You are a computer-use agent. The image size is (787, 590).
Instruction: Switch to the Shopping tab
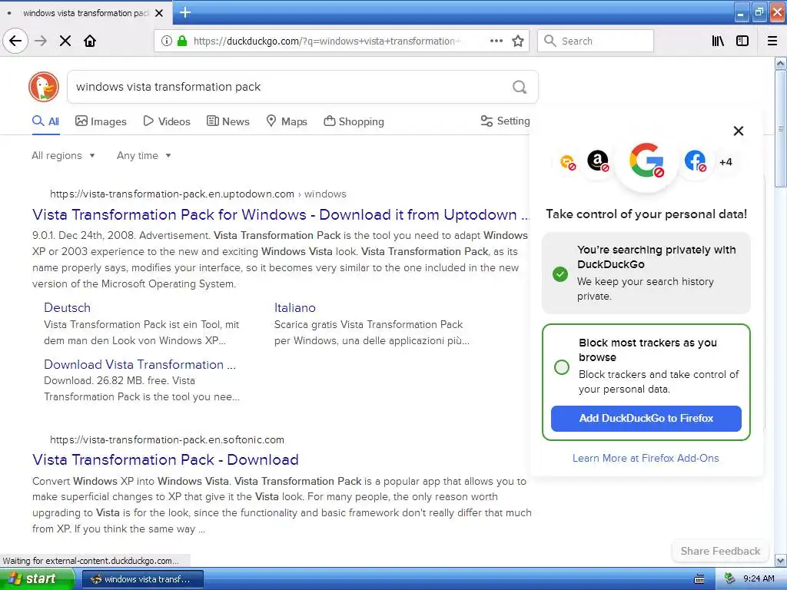click(x=354, y=121)
